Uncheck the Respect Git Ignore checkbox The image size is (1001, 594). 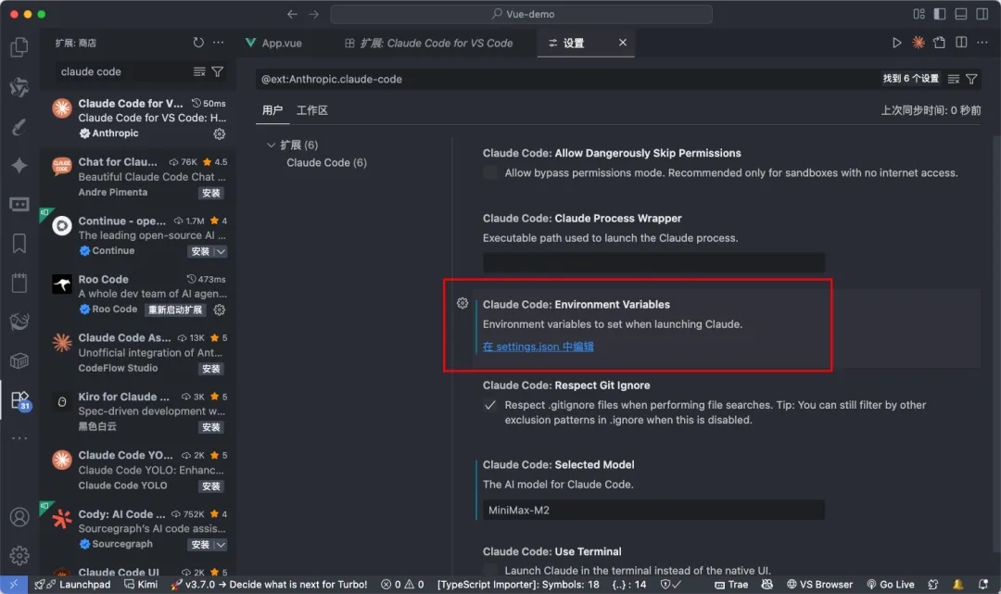pyautogui.click(x=490, y=405)
